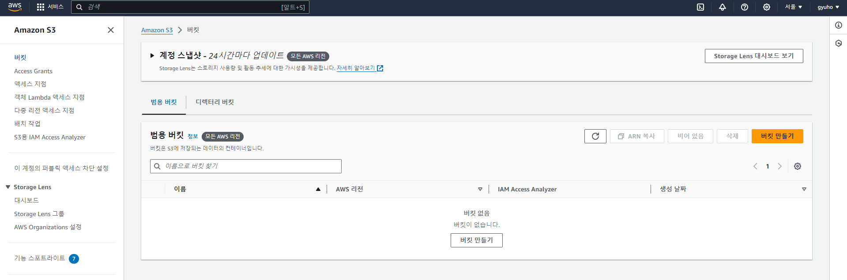
Task: Switch to 디렉터리 버킷 tab
Action: [x=215, y=102]
